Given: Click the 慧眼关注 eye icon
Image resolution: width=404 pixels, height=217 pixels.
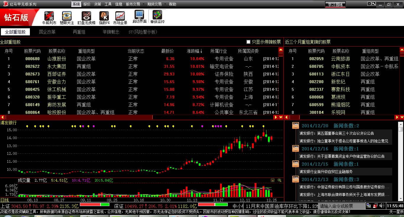Looking at the screenshot, I should (x=67, y=18).
